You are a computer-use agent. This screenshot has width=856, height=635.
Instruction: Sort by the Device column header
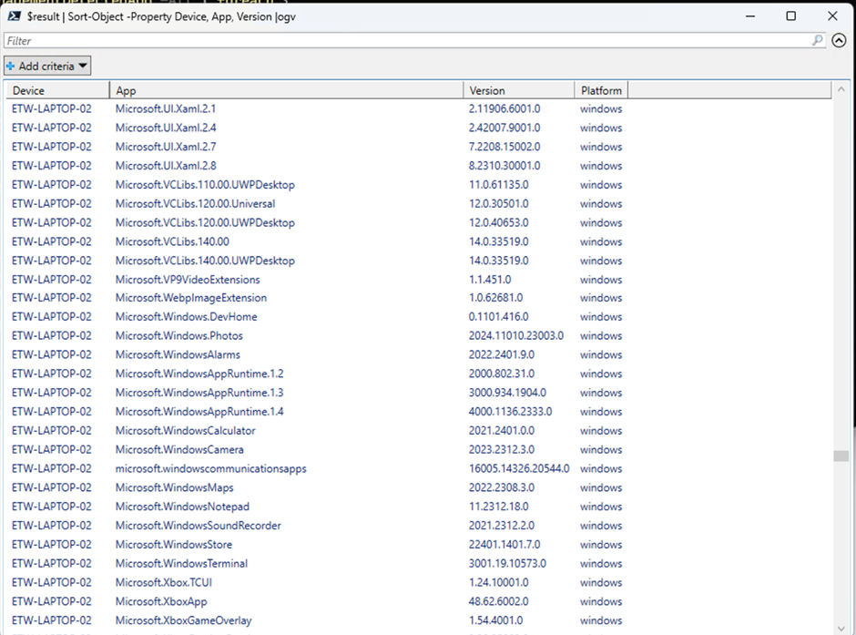tap(57, 90)
